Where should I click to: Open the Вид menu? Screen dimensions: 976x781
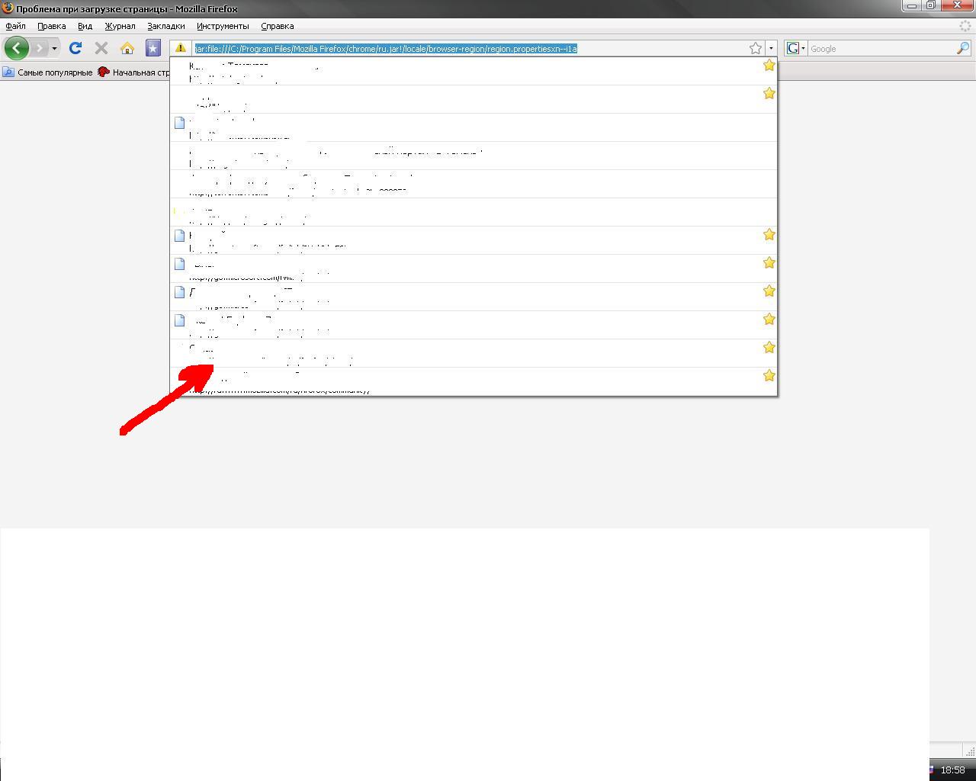tap(85, 26)
